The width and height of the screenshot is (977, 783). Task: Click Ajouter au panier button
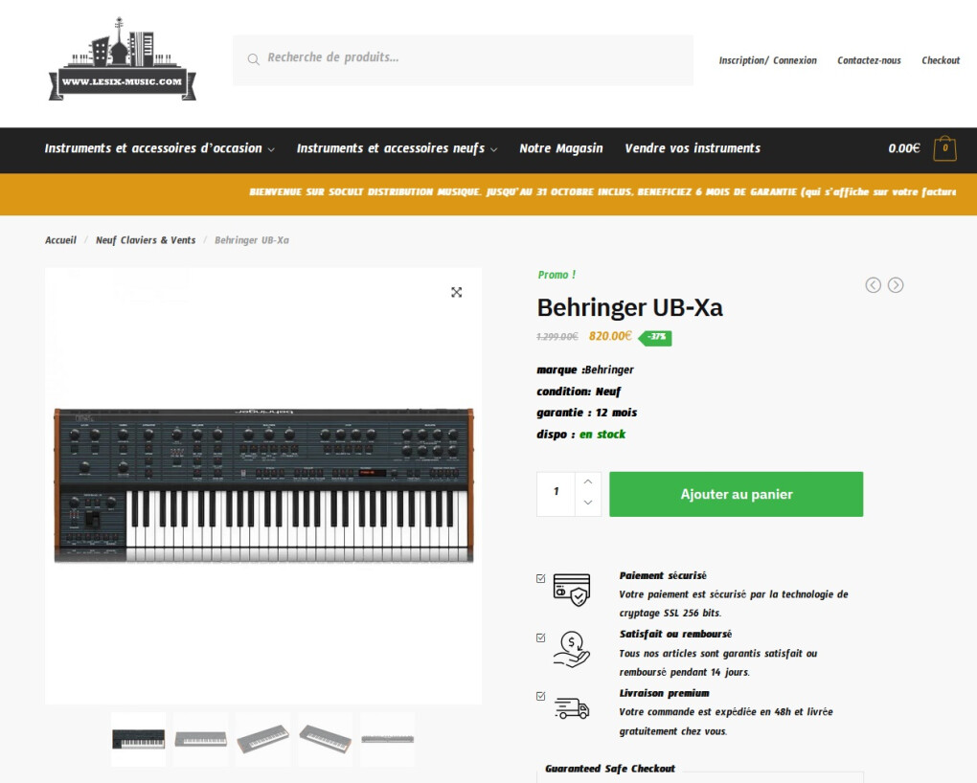pyautogui.click(x=736, y=494)
